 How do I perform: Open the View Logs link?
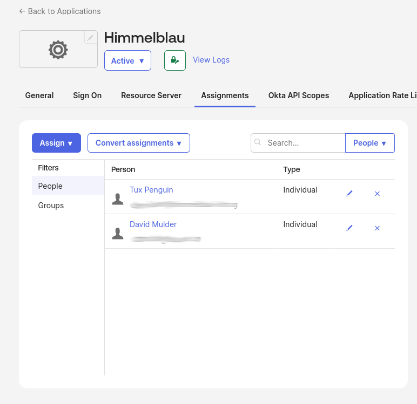[211, 60]
